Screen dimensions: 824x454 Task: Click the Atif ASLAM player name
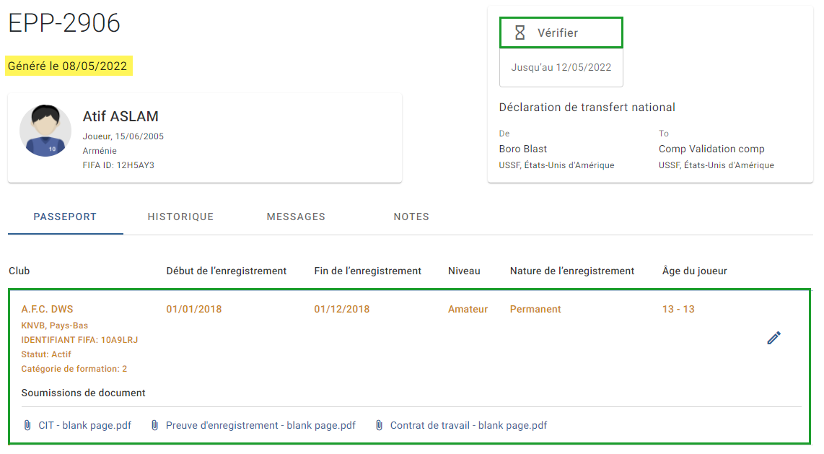click(x=120, y=116)
